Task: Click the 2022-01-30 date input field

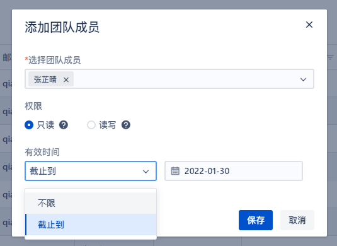Action: click(x=234, y=171)
